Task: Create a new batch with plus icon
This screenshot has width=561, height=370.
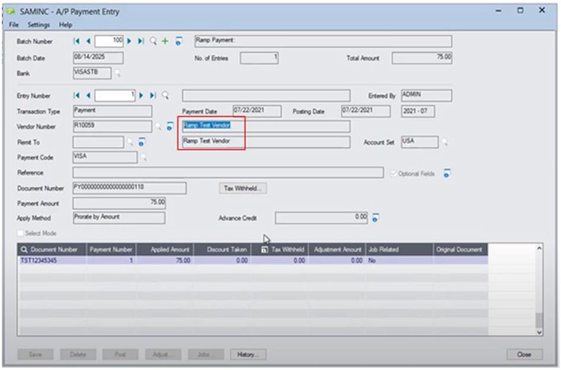Action: [165, 41]
